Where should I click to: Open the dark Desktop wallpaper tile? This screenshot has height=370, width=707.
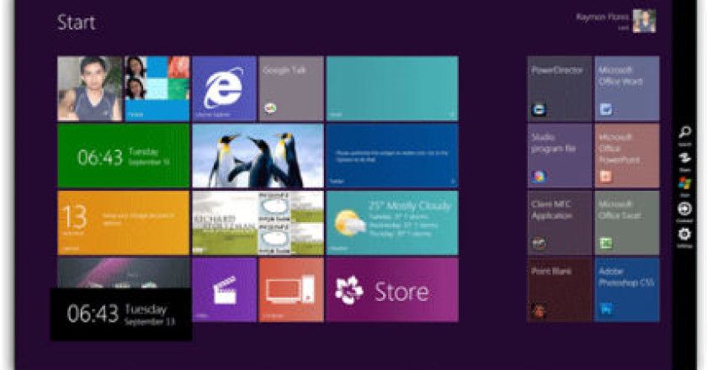click(124, 273)
